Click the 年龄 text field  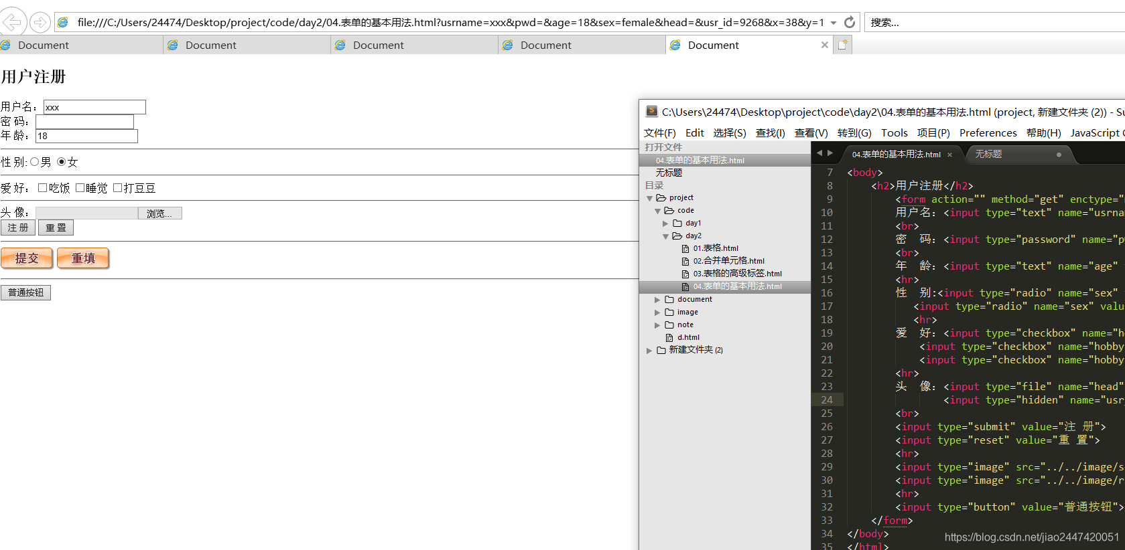click(86, 136)
